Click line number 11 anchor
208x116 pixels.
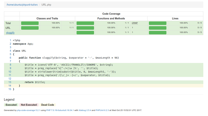pos(10,75)
